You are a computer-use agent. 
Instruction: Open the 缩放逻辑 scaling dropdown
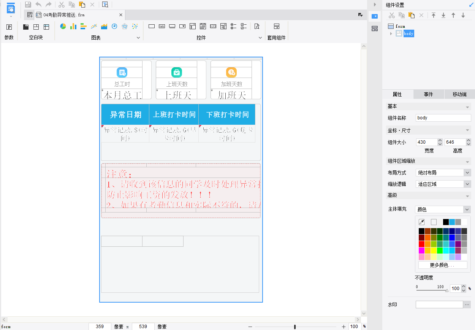(x=467, y=184)
